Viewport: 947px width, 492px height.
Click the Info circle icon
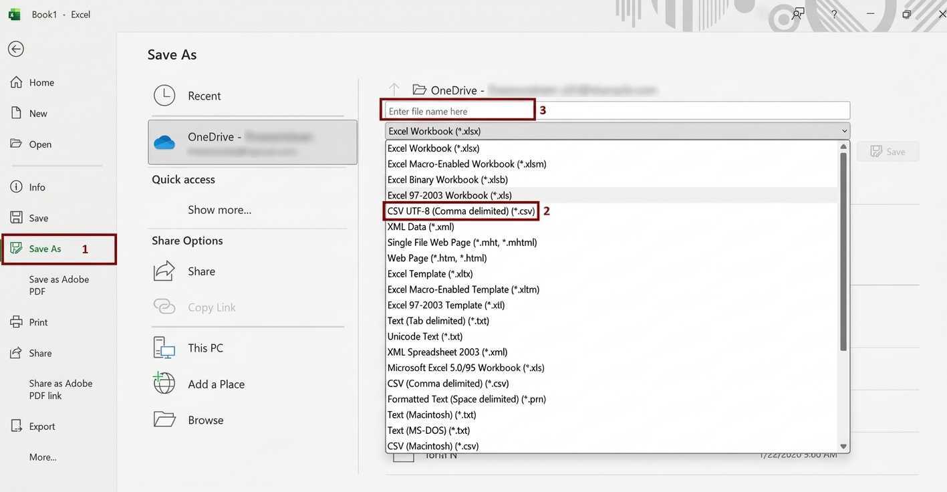16,187
